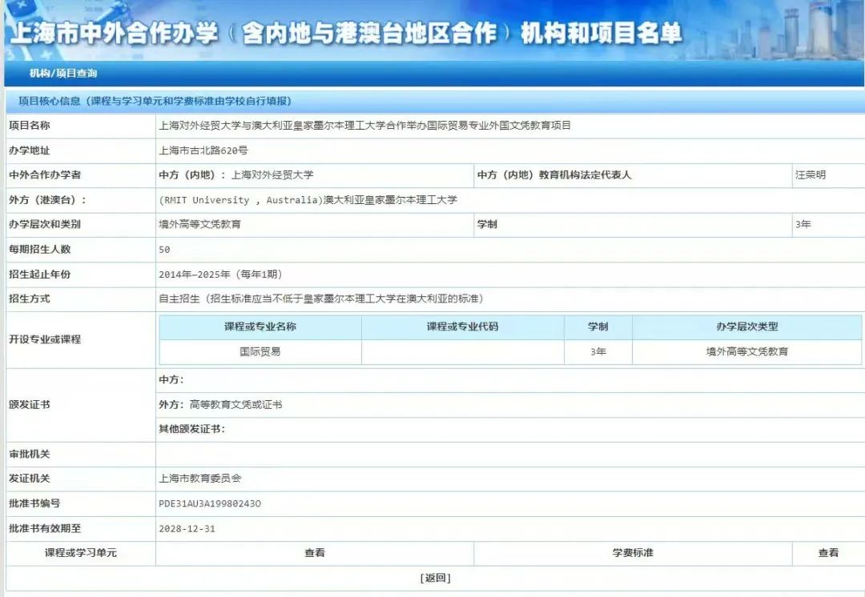Select 3年 cell in the course table
Viewport: 865px width, 597px height.
(598, 351)
